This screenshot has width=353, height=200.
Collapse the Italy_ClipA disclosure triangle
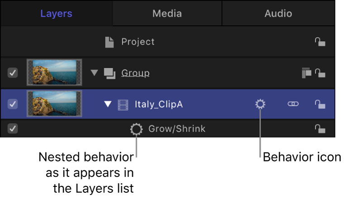coord(108,105)
